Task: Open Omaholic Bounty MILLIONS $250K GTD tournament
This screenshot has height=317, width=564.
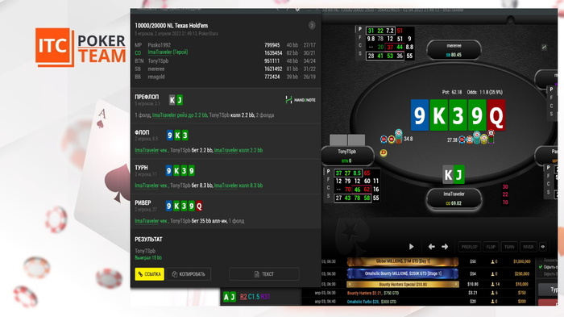Action: (403, 273)
